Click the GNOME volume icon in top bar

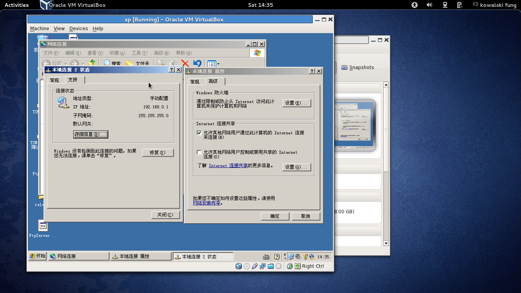click(429, 5)
